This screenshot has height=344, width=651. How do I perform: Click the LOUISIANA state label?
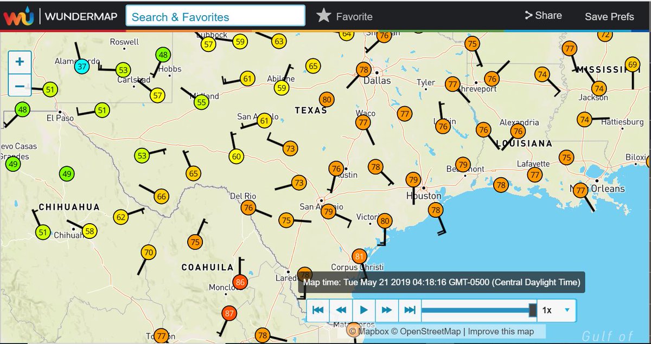[x=525, y=144]
